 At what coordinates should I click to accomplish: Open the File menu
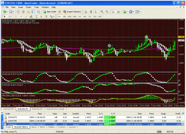coord(7,7)
